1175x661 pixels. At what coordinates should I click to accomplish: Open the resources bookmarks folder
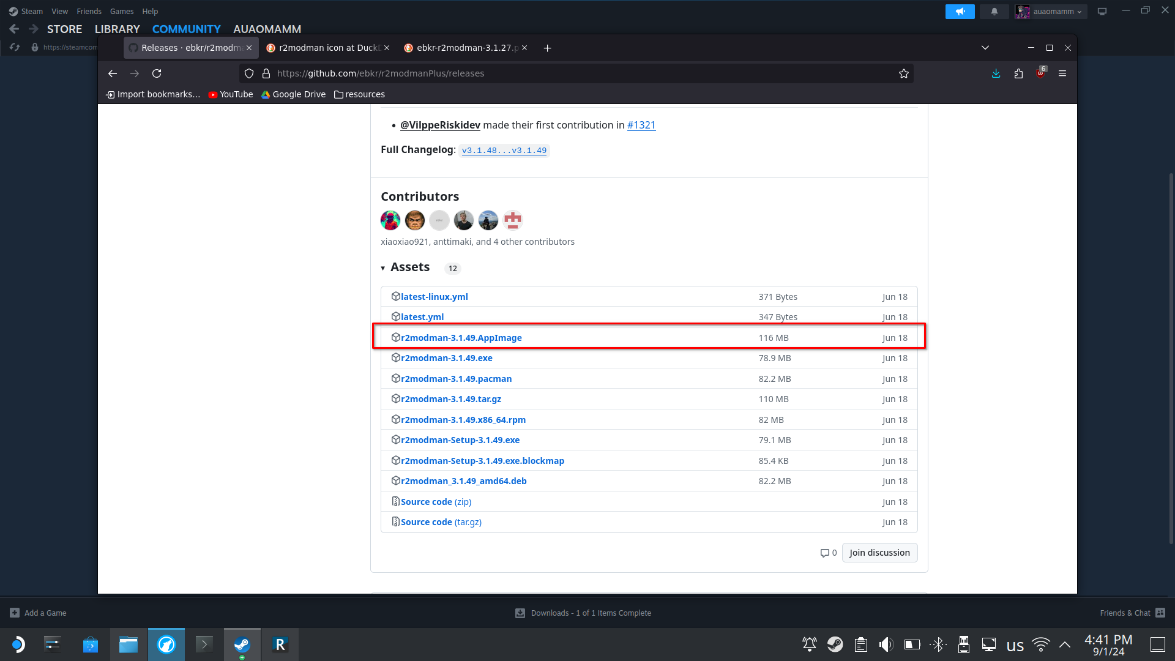click(360, 94)
